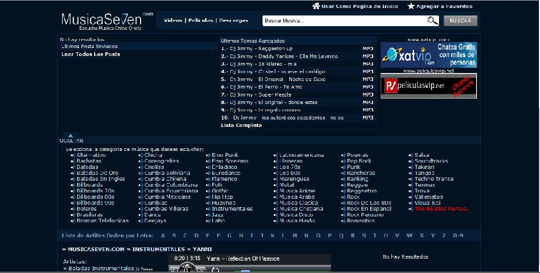Open the Eurodance category
The image size is (540, 273).
click(226, 173)
